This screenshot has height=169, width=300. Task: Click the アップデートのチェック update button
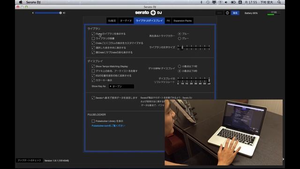(x=29, y=161)
